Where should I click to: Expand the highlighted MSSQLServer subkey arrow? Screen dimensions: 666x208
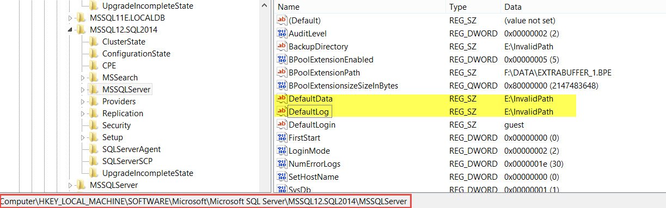tap(83, 90)
